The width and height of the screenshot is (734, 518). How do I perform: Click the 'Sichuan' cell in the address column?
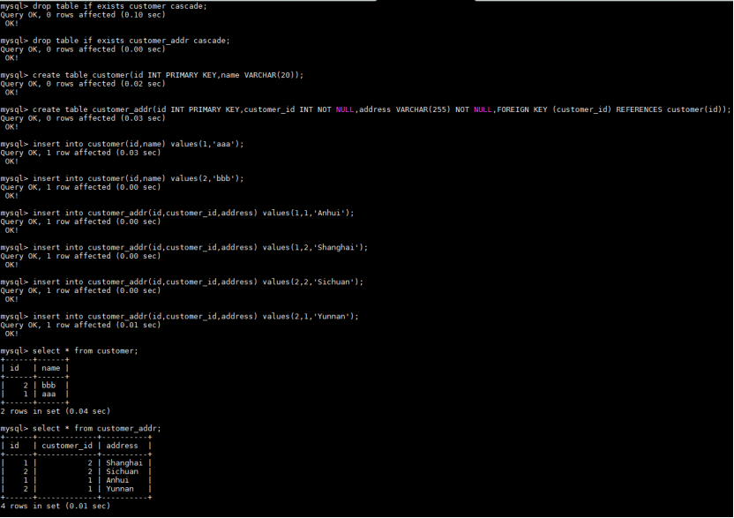[122, 471]
